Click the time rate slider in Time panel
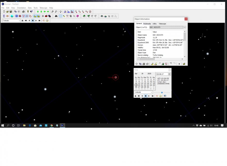 [162, 92]
